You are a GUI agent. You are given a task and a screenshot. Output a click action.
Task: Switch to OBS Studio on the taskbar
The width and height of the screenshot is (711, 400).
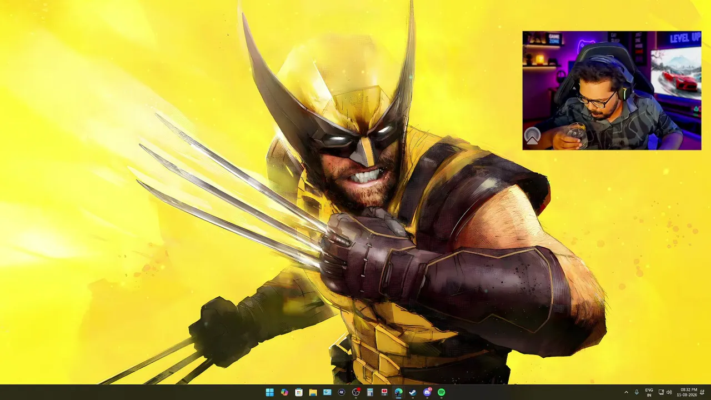point(356,392)
